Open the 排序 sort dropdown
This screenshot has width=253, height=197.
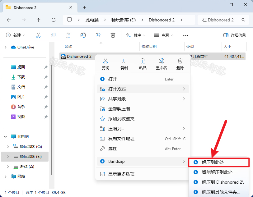(x=136, y=35)
